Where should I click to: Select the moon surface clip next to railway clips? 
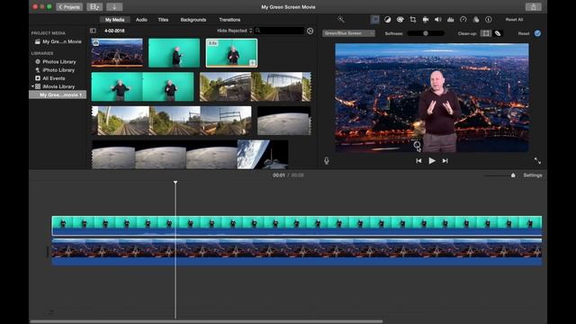tap(284, 121)
